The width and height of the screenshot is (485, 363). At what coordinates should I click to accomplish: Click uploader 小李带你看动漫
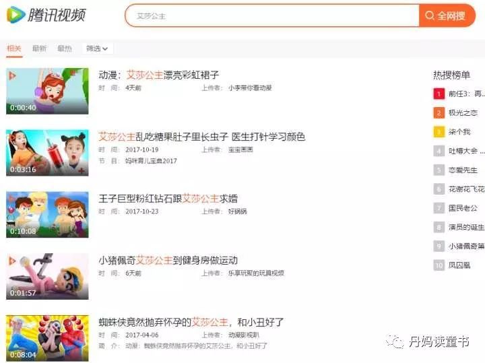(250, 88)
